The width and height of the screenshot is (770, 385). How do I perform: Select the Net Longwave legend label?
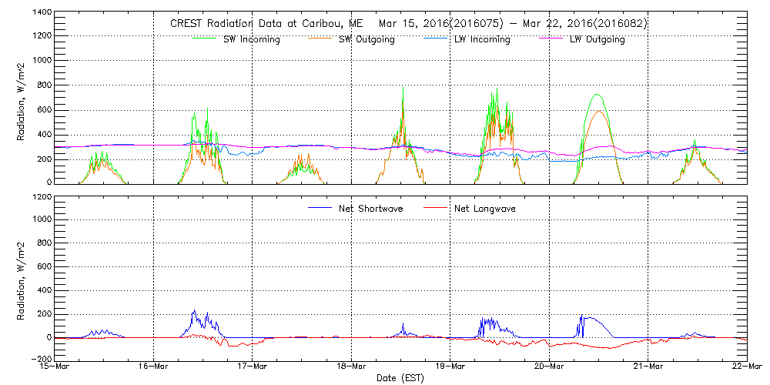[x=485, y=209]
